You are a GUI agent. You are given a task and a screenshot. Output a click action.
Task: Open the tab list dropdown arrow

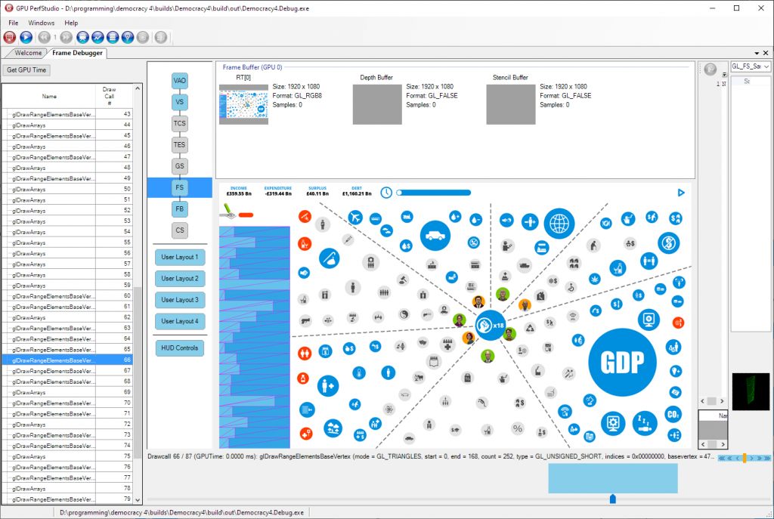coord(757,53)
